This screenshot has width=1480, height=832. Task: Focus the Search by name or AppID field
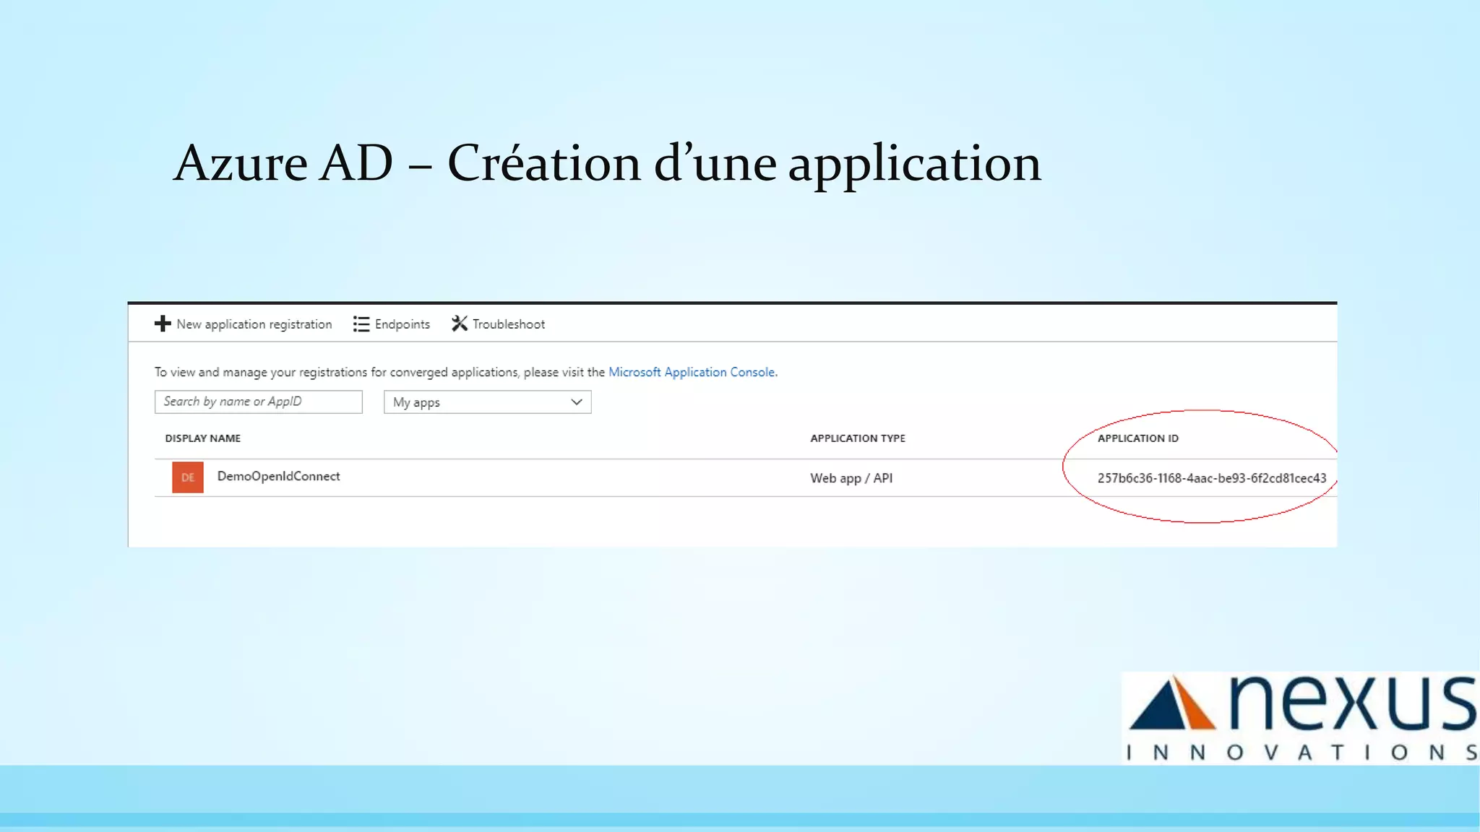point(259,402)
